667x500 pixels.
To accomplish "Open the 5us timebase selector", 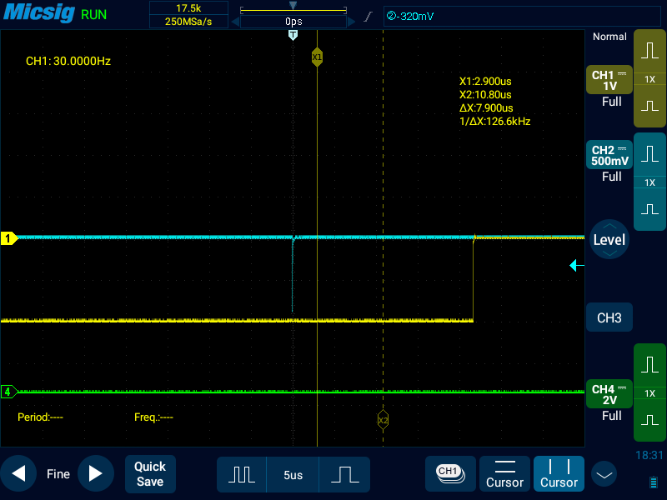I will click(x=293, y=474).
